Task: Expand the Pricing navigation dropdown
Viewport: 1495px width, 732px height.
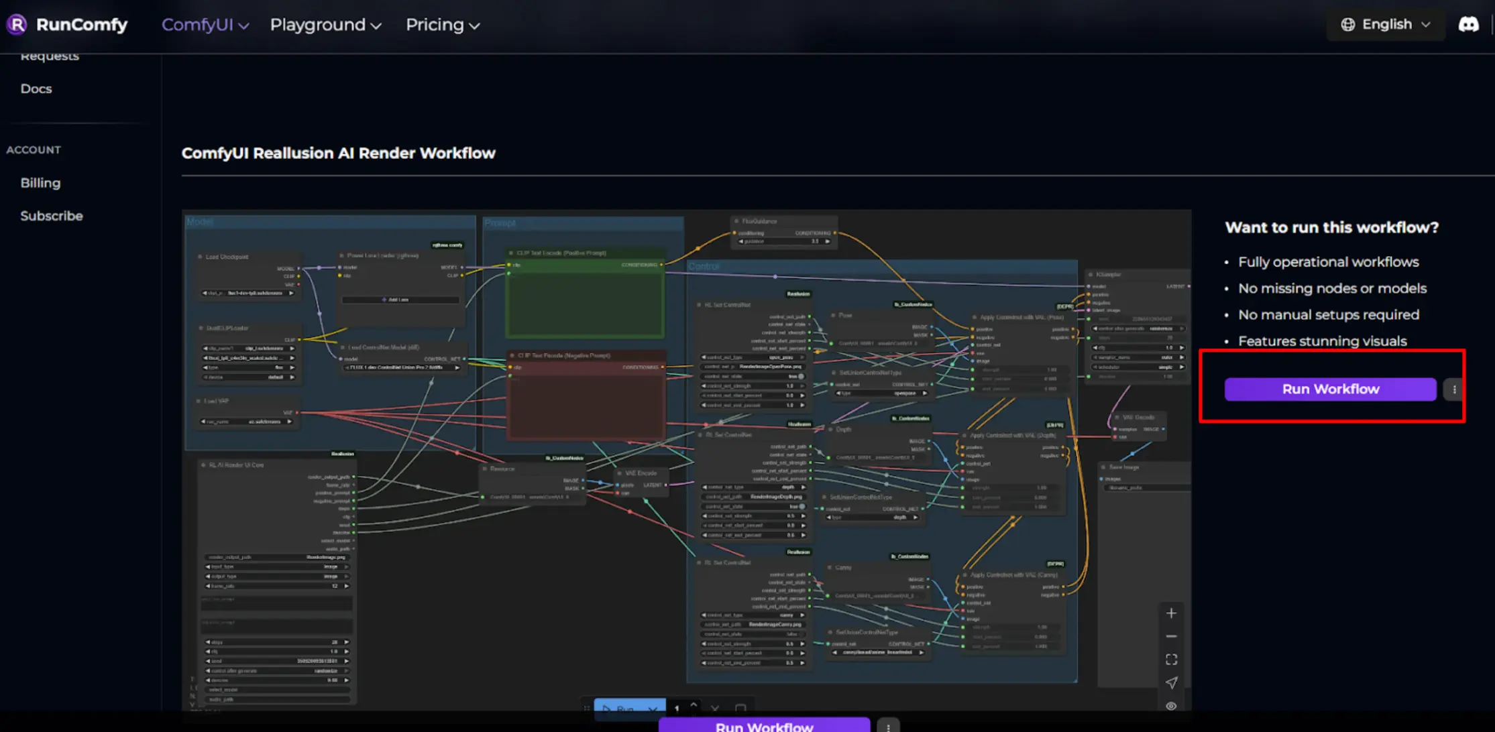Action: pos(443,25)
